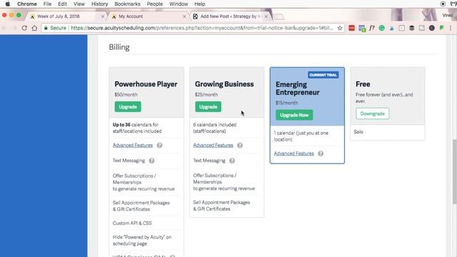The image size is (457, 257).
Task: Open the View menu
Action: pyautogui.click(x=79, y=4)
